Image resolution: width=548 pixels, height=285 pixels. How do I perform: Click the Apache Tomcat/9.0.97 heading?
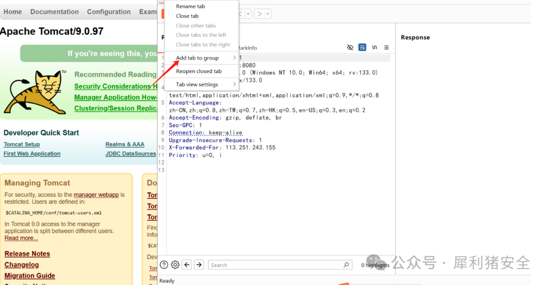52,31
